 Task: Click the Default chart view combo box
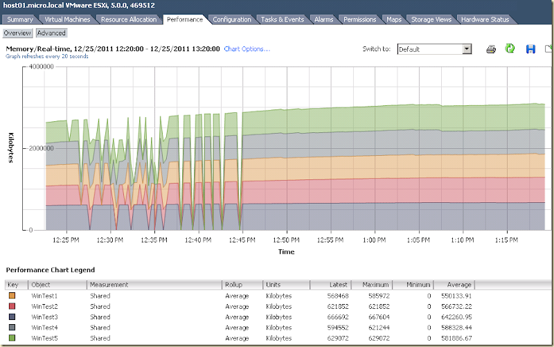tap(434, 49)
